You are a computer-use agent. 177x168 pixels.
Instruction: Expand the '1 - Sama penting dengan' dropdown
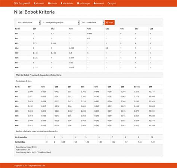click(60, 22)
